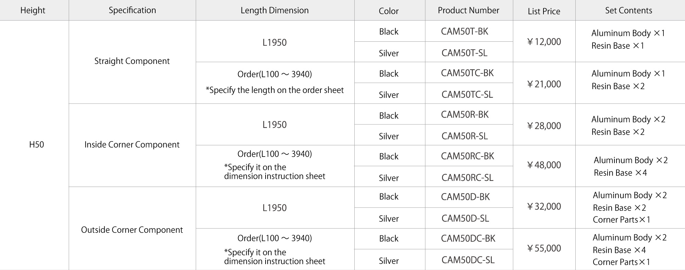Click the CAM50R-BK product number cell
The image size is (685, 270).
465,114
